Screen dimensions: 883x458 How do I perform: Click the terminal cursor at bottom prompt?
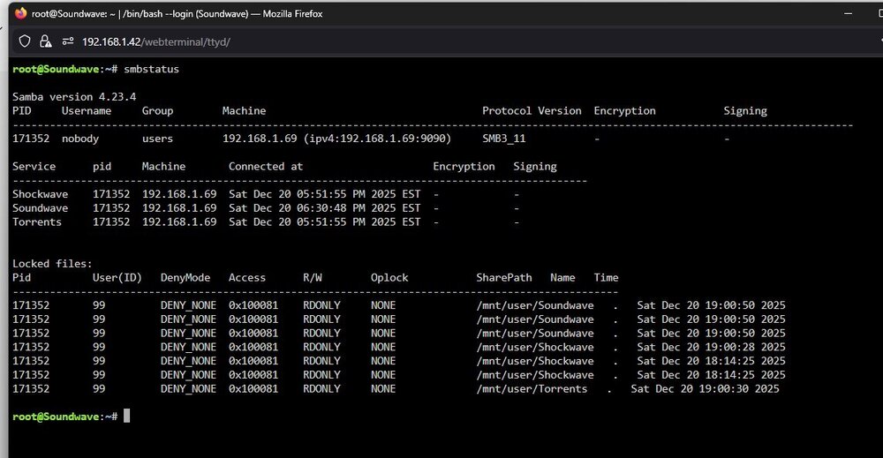(x=126, y=416)
